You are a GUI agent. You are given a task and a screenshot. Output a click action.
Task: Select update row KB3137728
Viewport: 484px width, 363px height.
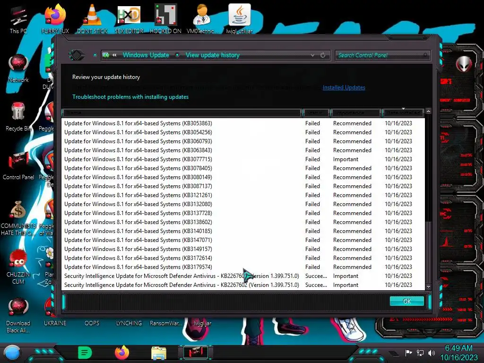point(243,213)
